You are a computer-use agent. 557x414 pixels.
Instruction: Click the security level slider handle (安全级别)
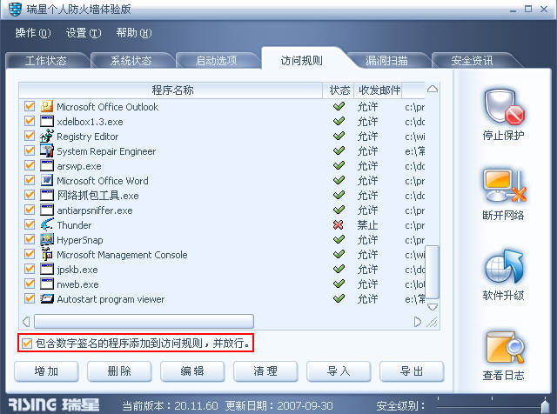point(545,406)
